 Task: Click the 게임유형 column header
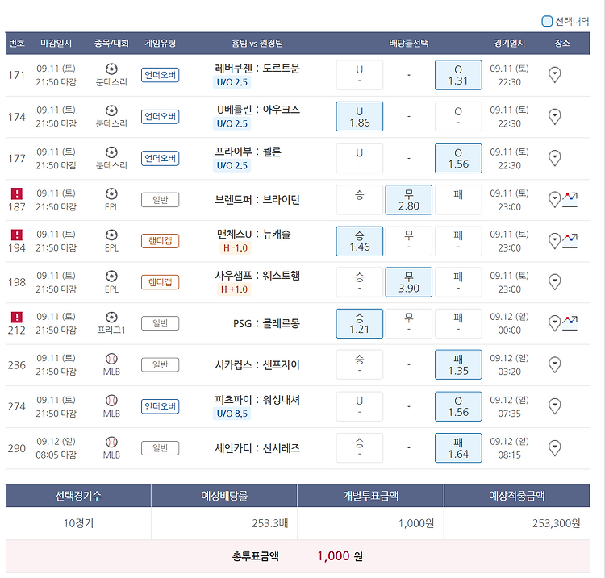[x=161, y=43]
